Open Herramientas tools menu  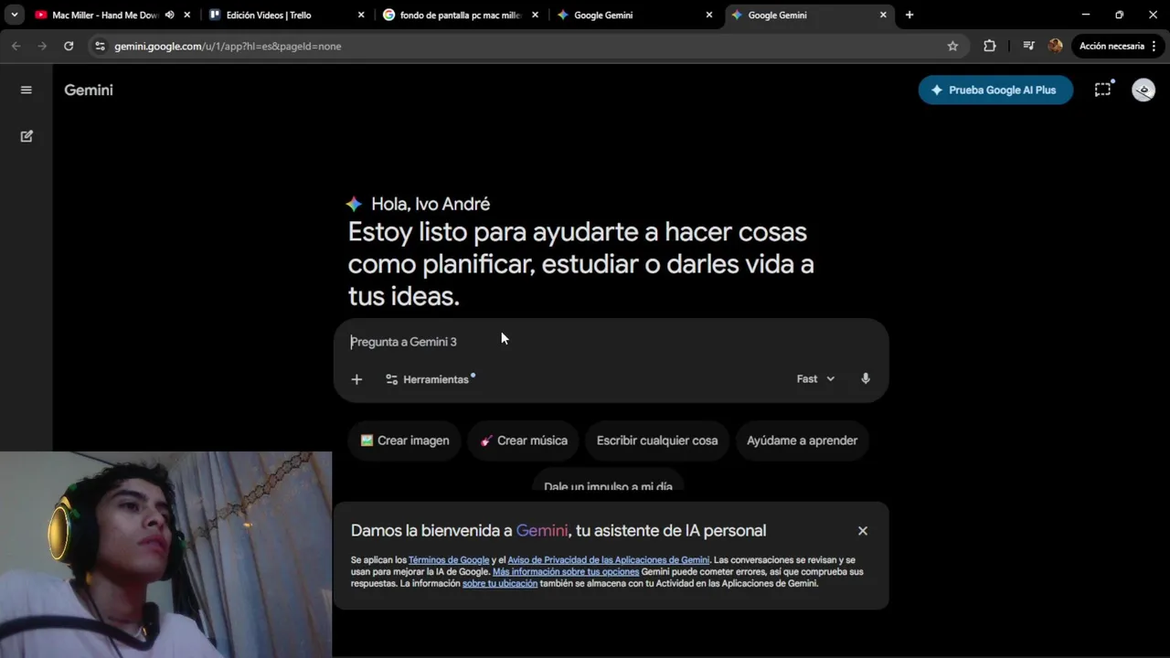[x=430, y=379]
